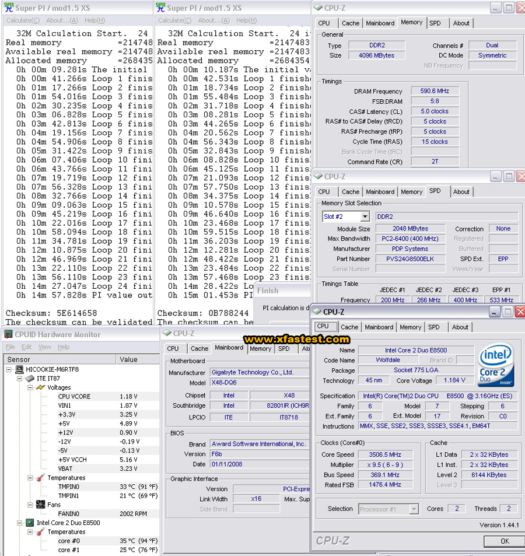Click thermometer icon of Temperatures under ITE IT87

pyautogui.click(x=41, y=478)
